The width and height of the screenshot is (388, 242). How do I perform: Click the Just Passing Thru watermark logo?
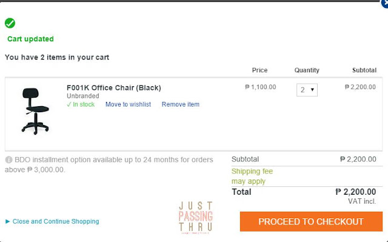click(x=195, y=218)
